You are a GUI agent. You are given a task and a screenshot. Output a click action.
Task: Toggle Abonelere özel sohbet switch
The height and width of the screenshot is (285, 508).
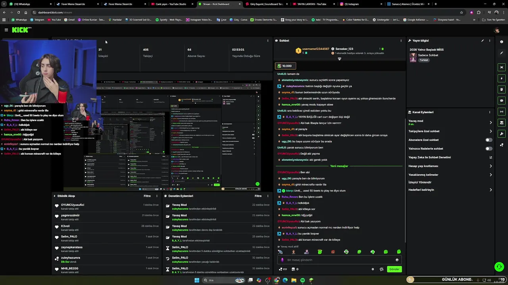pos(489,140)
